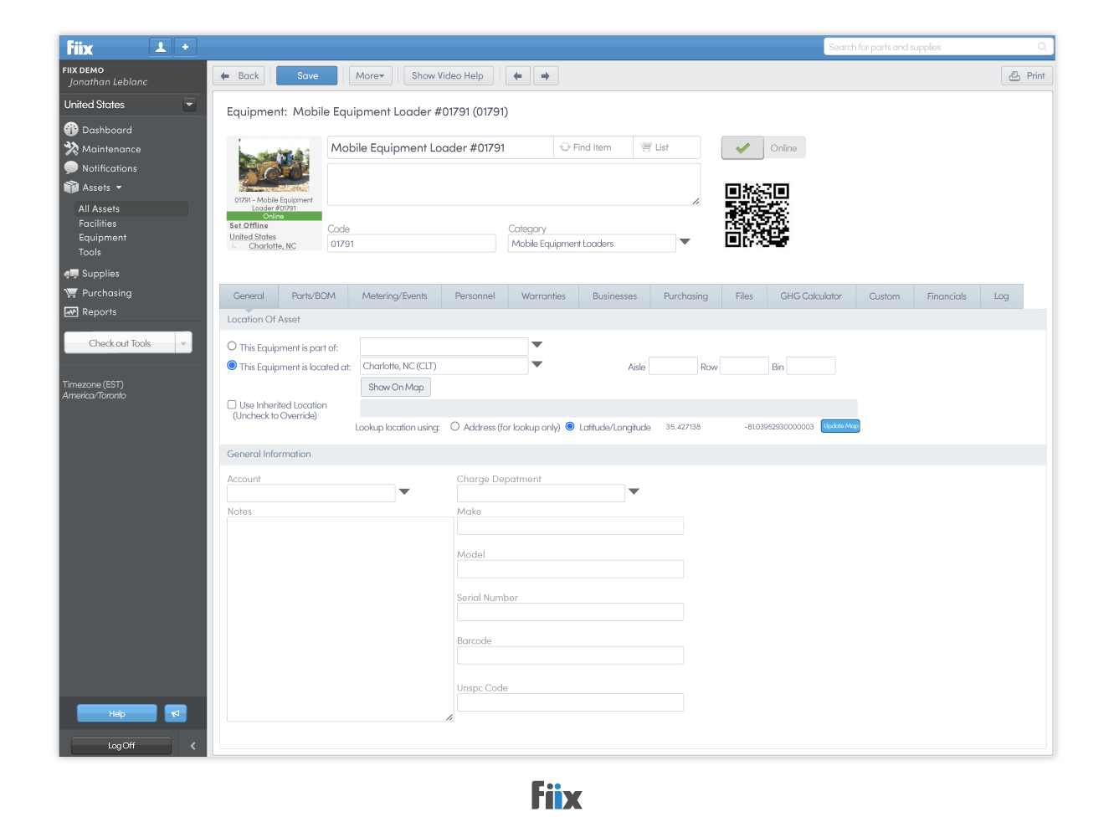The height and width of the screenshot is (838, 1114).
Task: Collapse sidebar with chevron icon
Action: click(x=193, y=746)
